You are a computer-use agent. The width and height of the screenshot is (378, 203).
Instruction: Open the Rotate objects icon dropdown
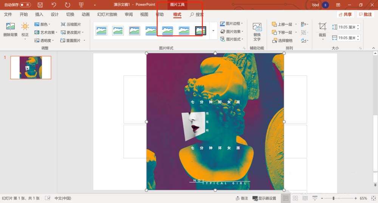(x=304, y=40)
